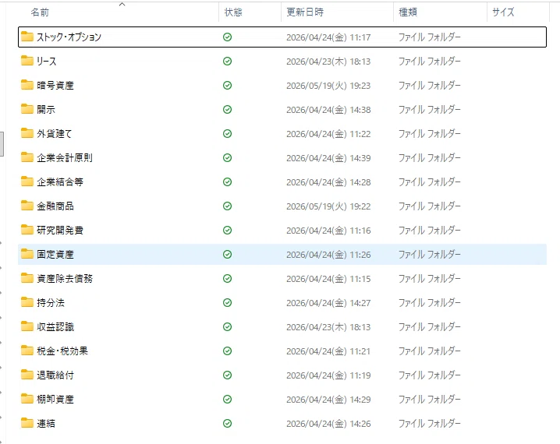Click ファイル フォルダー type in 持分法 row
This screenshot has width=560, height=444.
point(429,303)
